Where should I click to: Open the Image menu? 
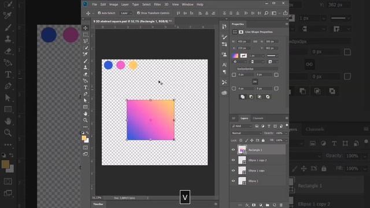click(x=113, y=5)
